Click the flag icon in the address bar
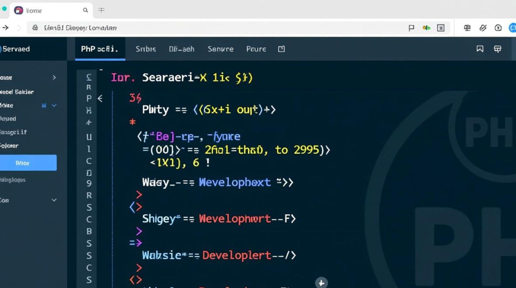The image size is (516, 288). 411,28
